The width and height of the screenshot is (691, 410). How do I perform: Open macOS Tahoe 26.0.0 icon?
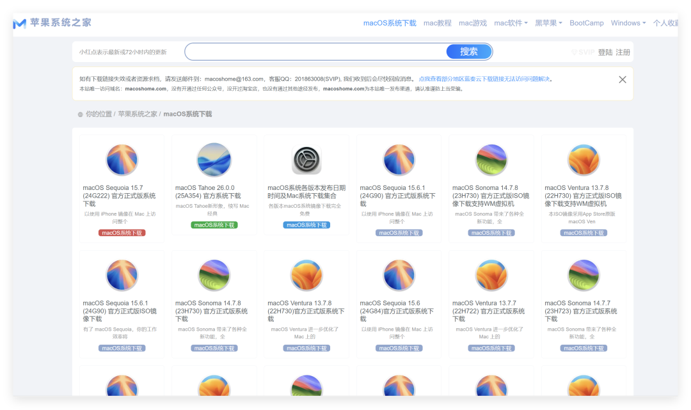[214, 160]
